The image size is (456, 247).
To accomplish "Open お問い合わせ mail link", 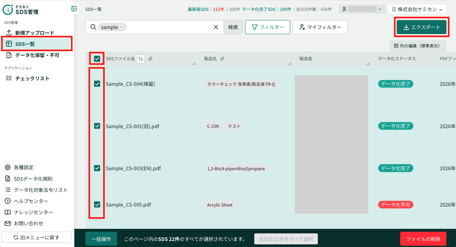I will (28, 223).
